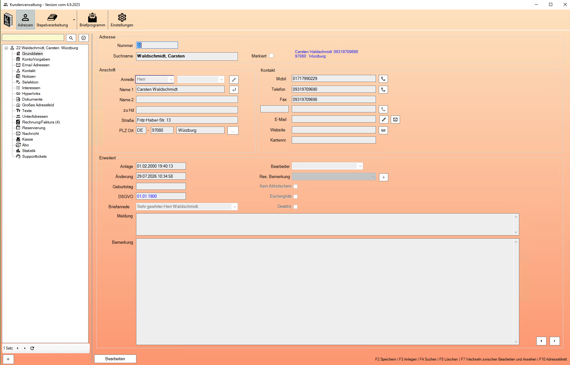
Task: Go to next record with right arrow button
Action: tap(554, 341)
